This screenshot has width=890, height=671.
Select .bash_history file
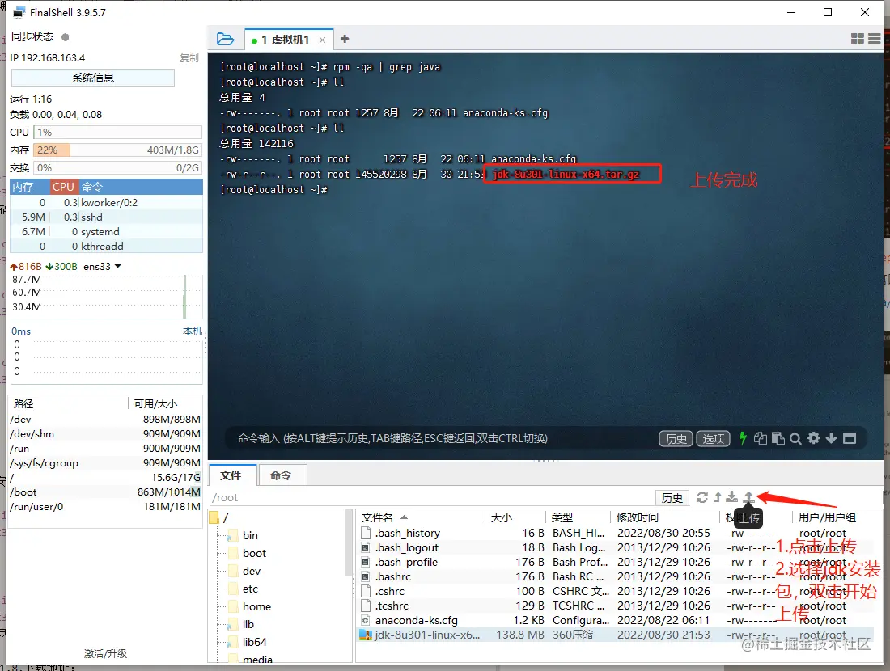pos(407,534)
